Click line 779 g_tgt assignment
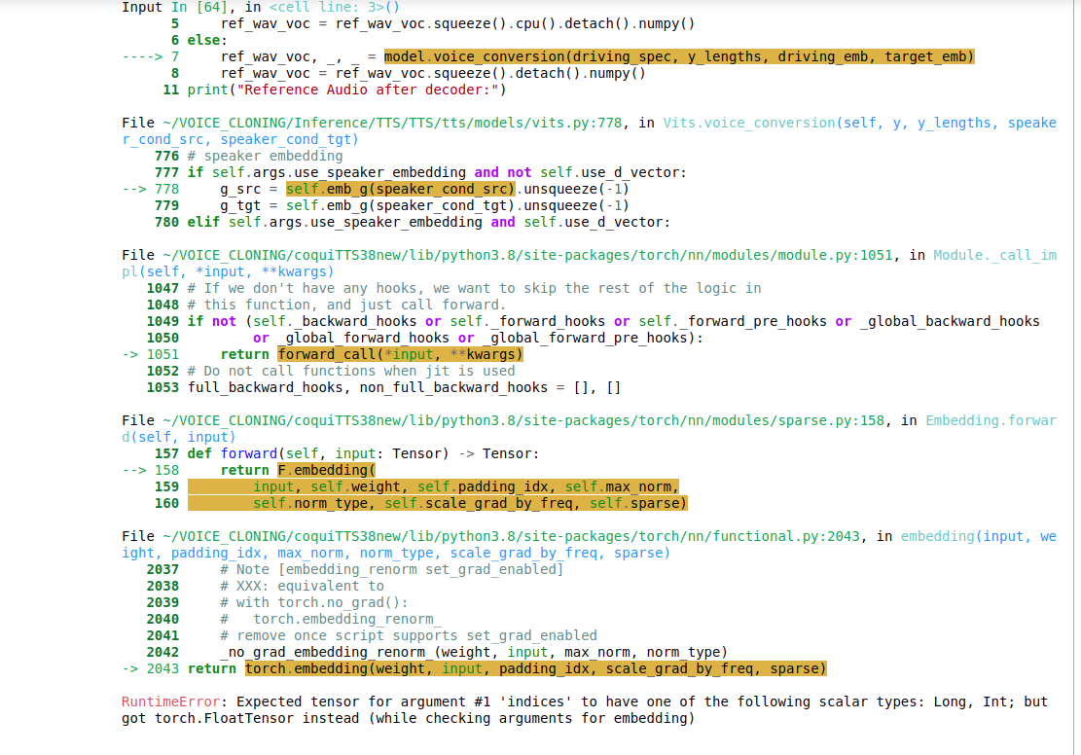Screen dimensions: 1081x755 [424, 205]
